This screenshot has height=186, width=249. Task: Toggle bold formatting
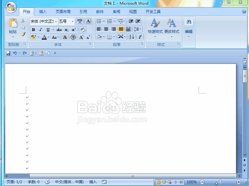pos(33,29)
